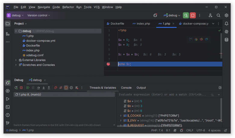This screenshot has width=235, height=138.
Task: Open the Git tool window icon
Action: point(8,123)
